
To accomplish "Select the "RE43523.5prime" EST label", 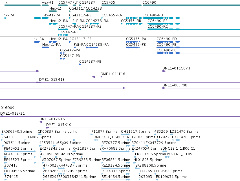I will pos(18,160).
